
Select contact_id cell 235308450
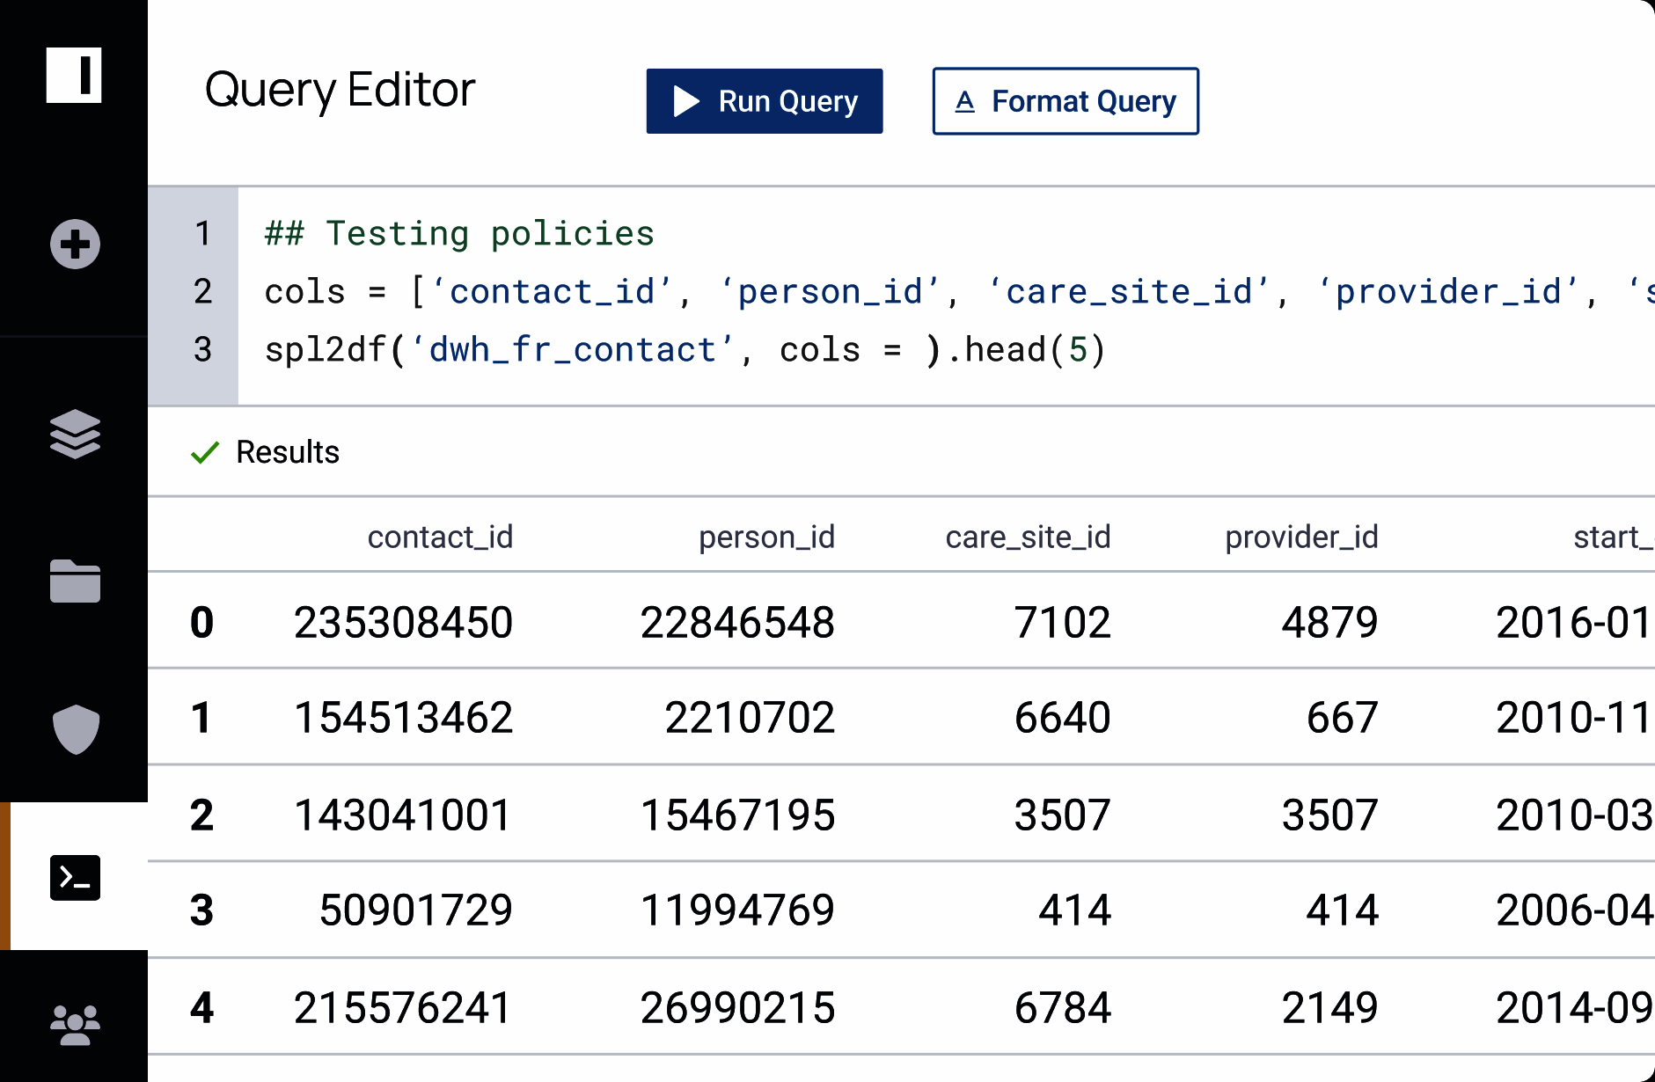click(x=403, y=623)
